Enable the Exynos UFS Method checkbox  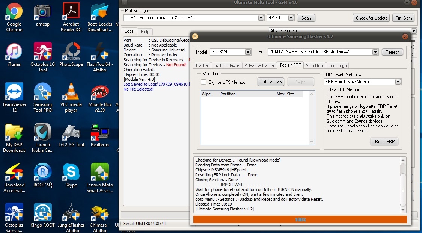point(204,82)
